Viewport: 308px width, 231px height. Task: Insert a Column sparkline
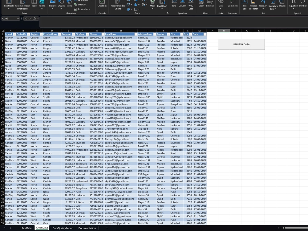(182, 4)
